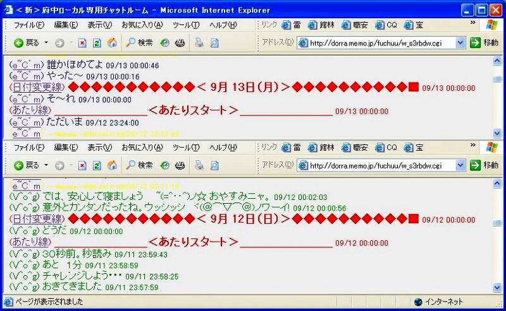Viewport: 506px width, 311px height.
Task: Click the Stop button in the upper toolbar
Action: tap(82, 43)
